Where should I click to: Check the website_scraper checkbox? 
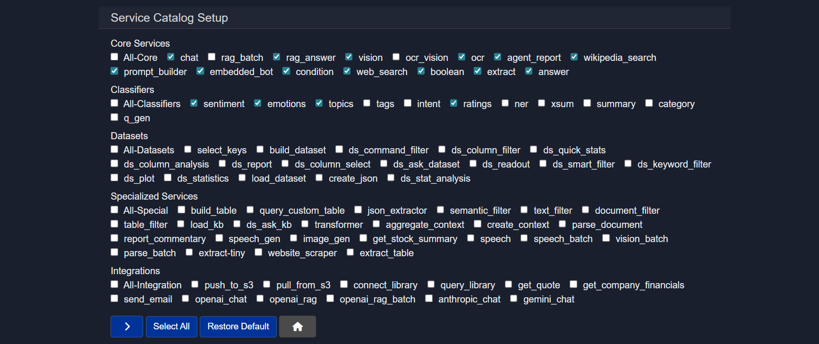(x=258, y=252)
